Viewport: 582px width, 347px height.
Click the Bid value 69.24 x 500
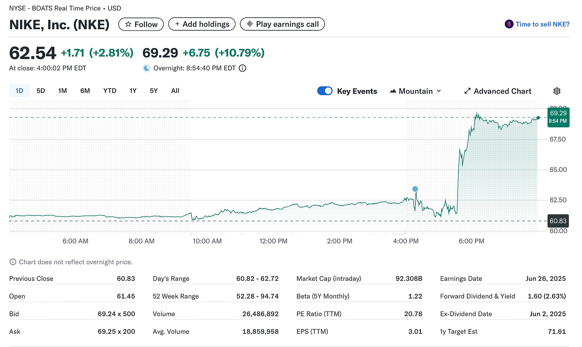point(116,314)
